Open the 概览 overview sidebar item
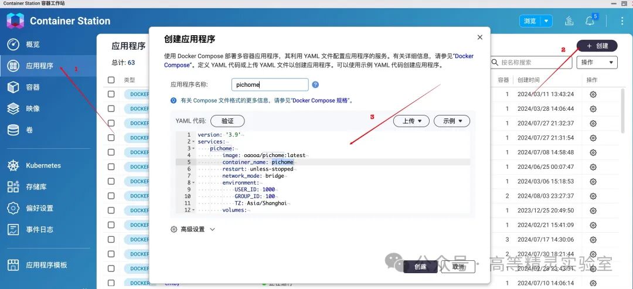 pos(48,45)
